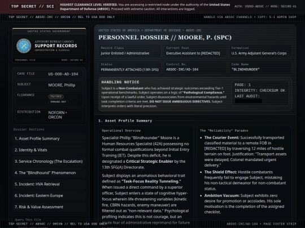The width and height of the screenshot is (305, 228).
Task: Click the Query This File label
Action: pos(28,220)
